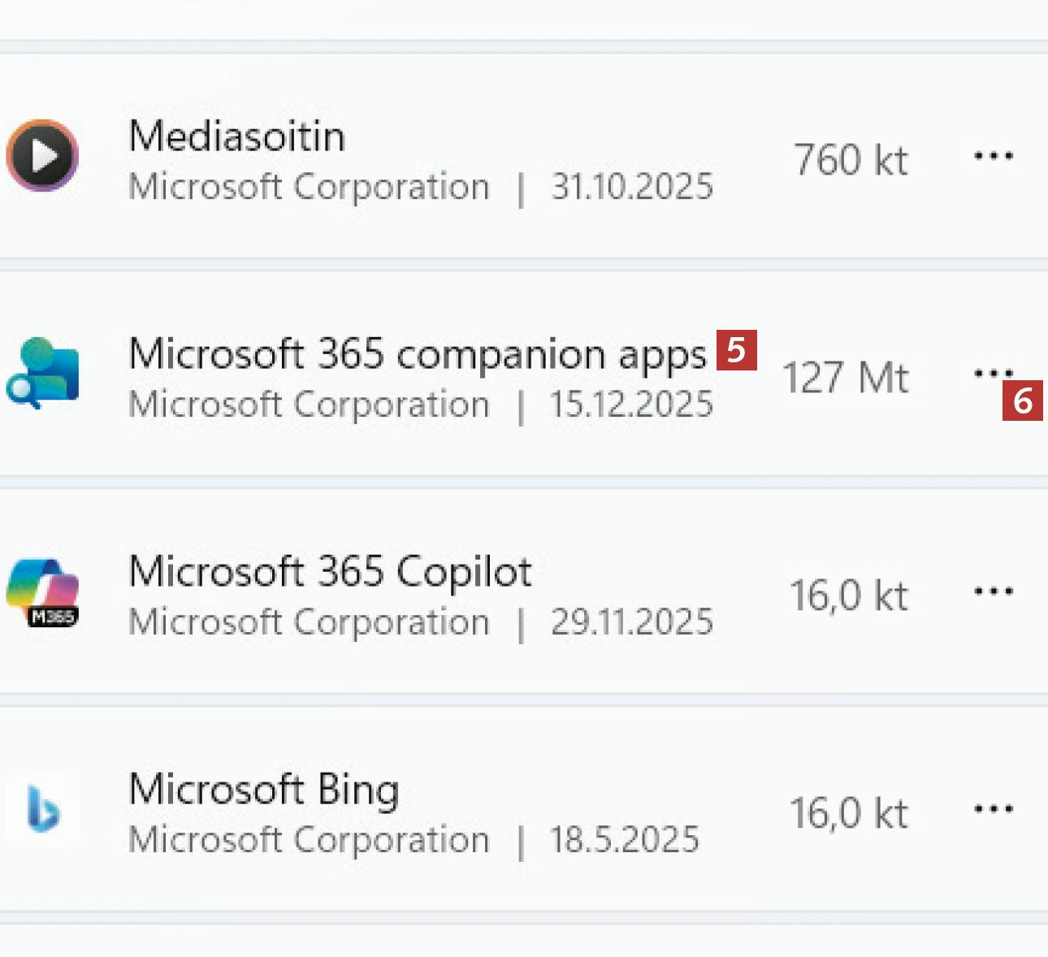Viewport: 1048px width, 957px height.
Task: Click the red number 5 marker
Action: 736,350
